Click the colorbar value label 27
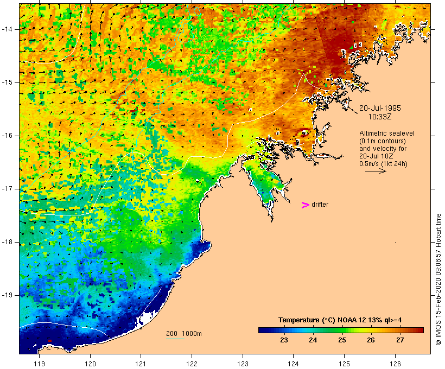This screenshot has width=445, height=369. [x=400, y=340]
